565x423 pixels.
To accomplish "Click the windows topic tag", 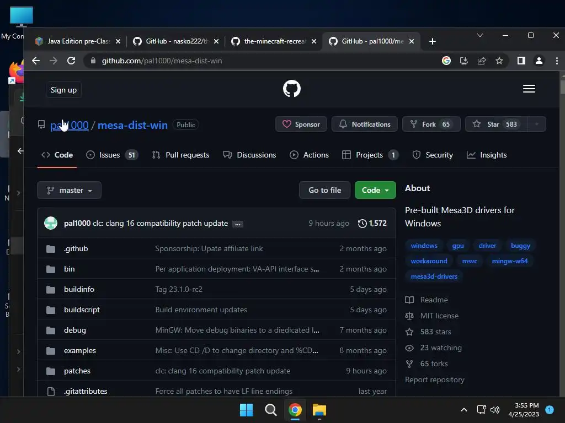I will pos(424,246).
